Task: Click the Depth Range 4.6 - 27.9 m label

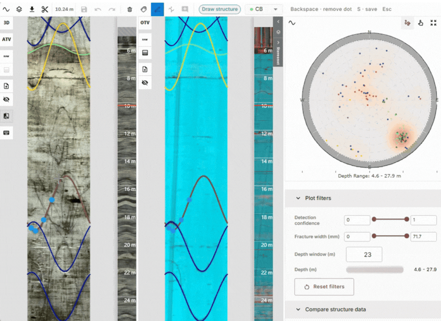Action: [369, 176]
